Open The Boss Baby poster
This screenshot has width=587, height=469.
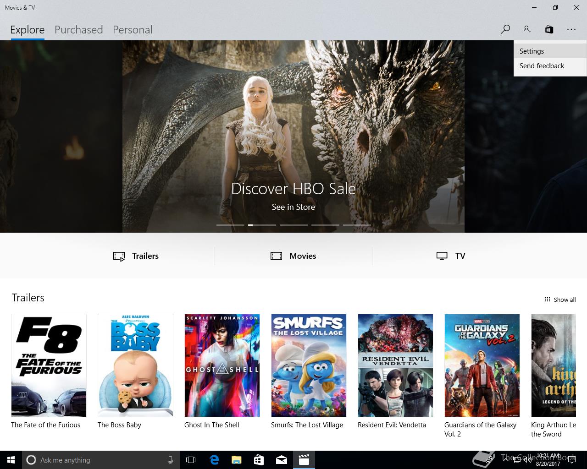tap(135, 365)
